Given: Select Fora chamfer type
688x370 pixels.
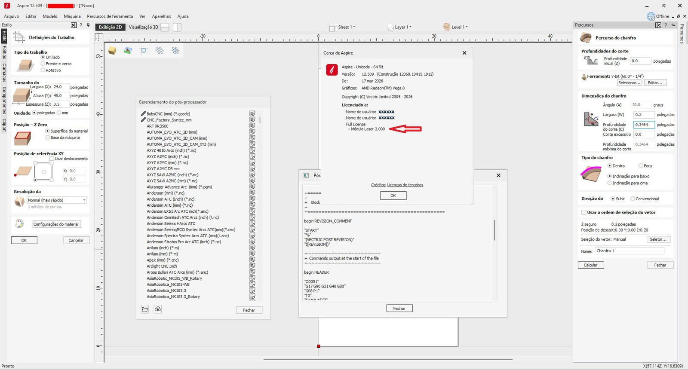Looking at the screenshot, I should (x=641, y=166).
